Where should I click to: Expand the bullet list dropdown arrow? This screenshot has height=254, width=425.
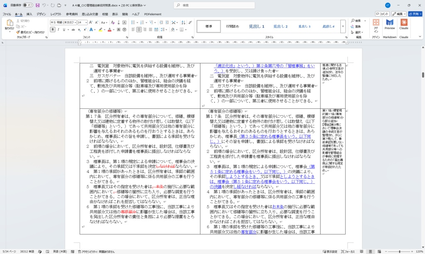point(137,22)
